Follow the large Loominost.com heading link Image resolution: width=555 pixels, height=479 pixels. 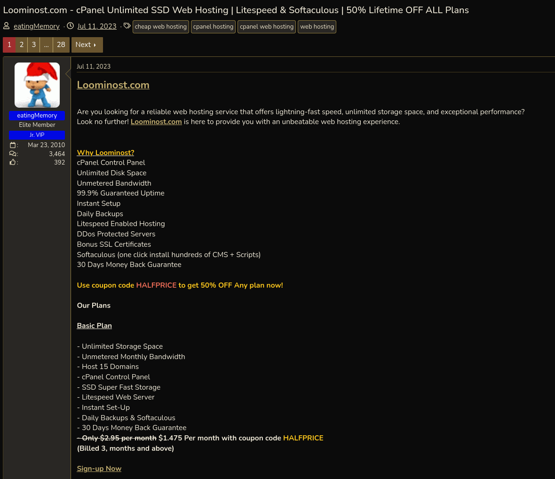pos(113,85)
